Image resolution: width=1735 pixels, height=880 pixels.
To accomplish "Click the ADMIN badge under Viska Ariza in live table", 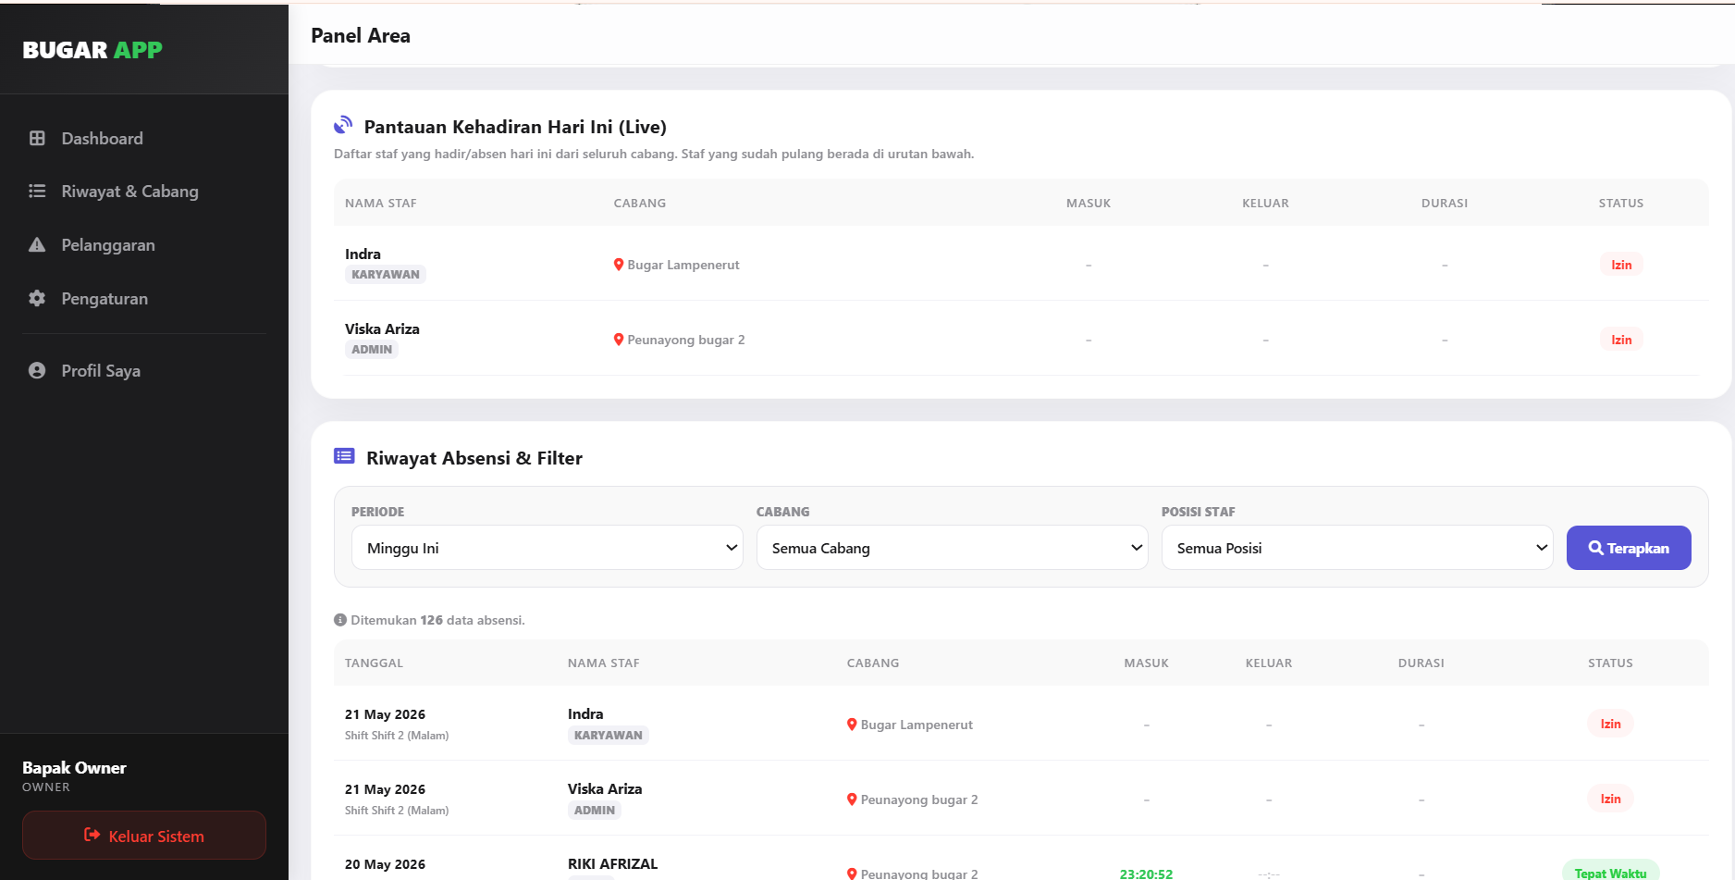I will (x=372, y=350).
